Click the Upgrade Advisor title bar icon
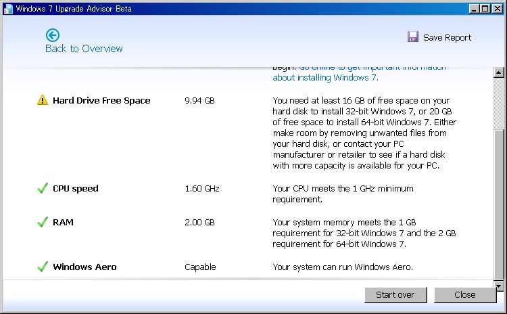Viewport: 507px width, 314px height. tap(8, 9)
